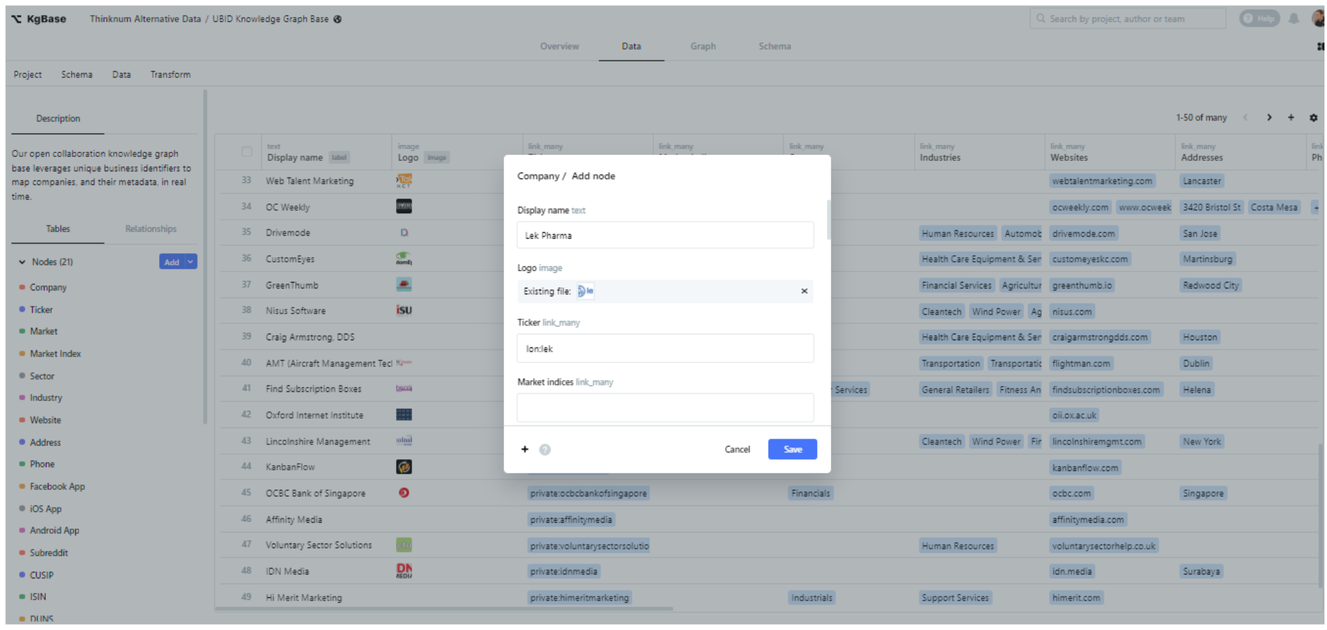Edit the Ticker field
The width and height of the screenshot is (1327, 630).
point(665,348)
